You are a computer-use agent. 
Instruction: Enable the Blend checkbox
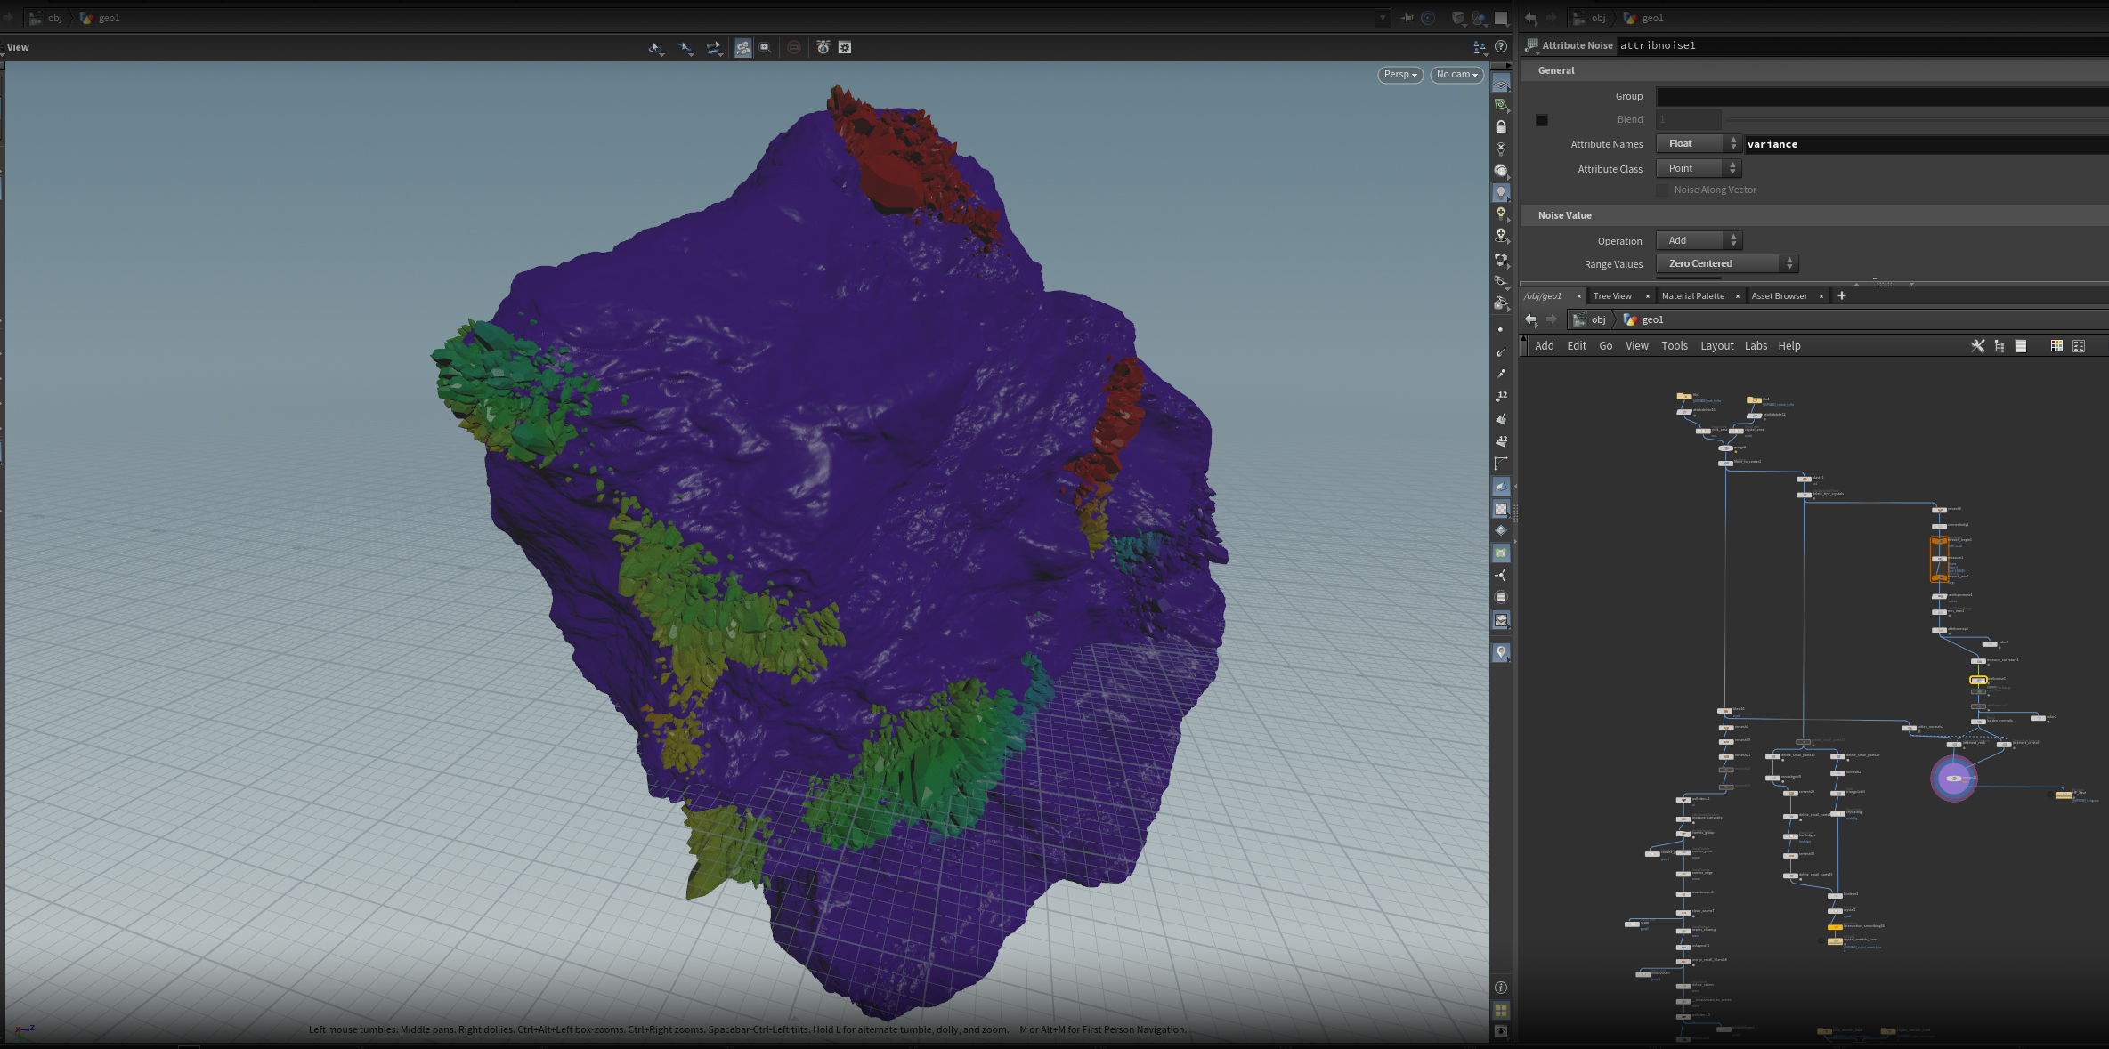tap(1542, 120)
